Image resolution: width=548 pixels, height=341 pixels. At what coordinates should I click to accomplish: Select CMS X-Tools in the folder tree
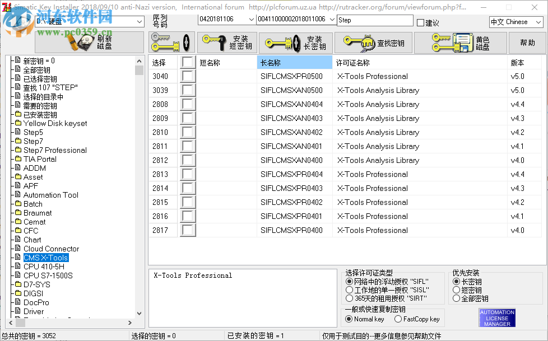click(45, 257)
